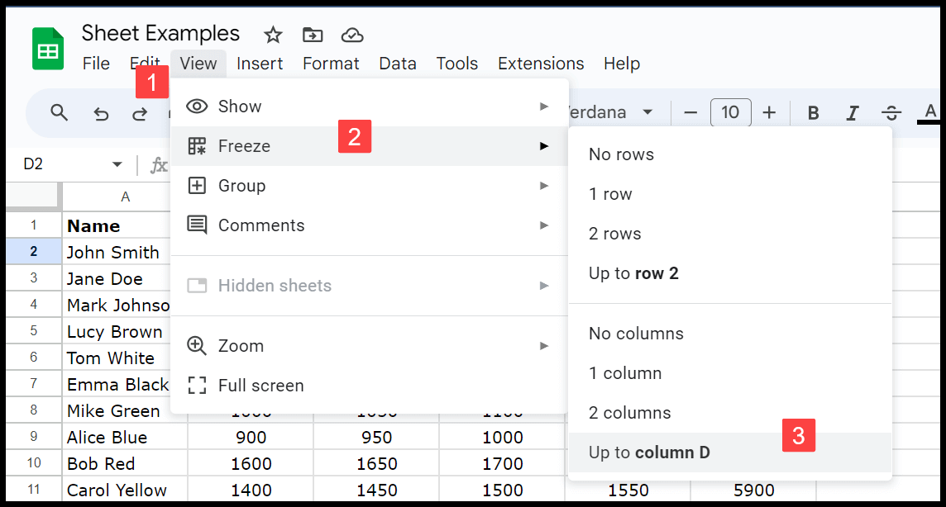
Task: Click the Zoom submenu arrow
Action: coord(544,346)
